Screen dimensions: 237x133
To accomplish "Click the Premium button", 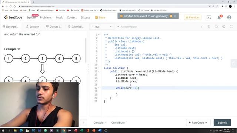I will click(193, 17).
